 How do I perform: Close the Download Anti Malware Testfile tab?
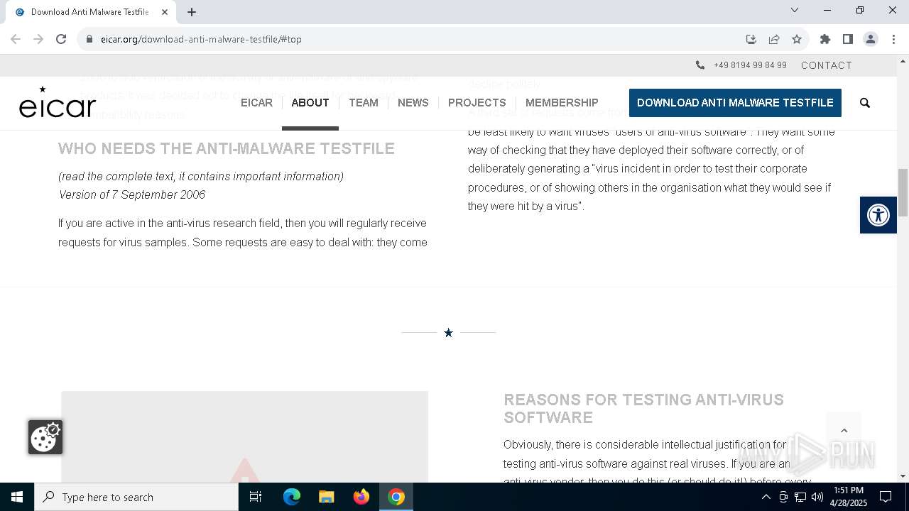coord(165,11)
